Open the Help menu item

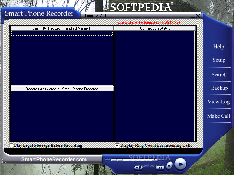[218, 47]
